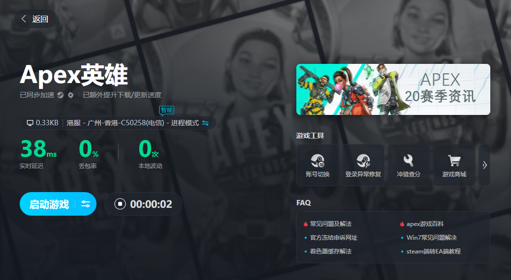The width and height of the screenshot is (511, 280).
Task: Click the monitor icon beside 0.33KB
Action: (30, 123)
